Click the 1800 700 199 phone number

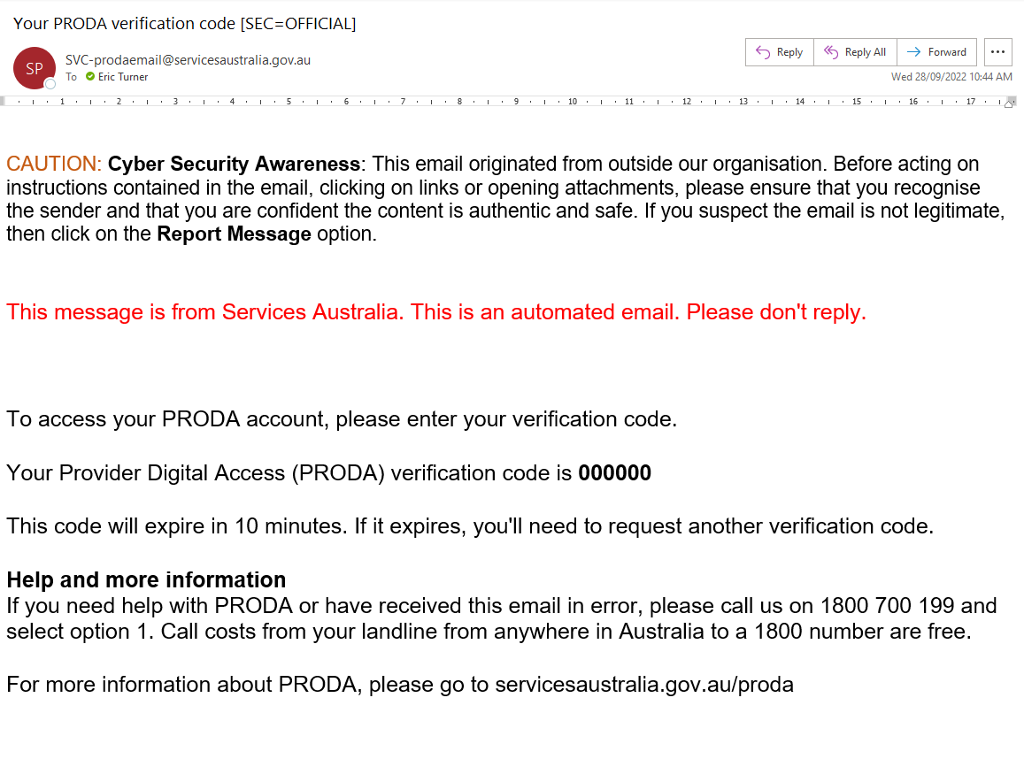tap(888, 606)
